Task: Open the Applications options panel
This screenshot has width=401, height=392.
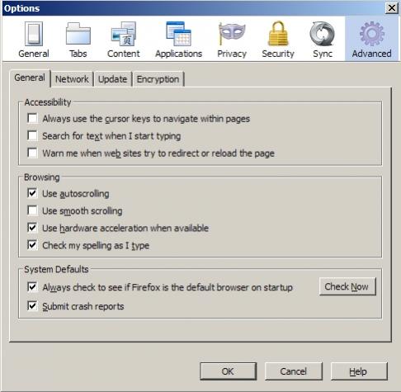Action: (178, 40)
